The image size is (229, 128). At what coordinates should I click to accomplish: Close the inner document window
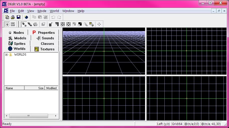click(224, 11)
